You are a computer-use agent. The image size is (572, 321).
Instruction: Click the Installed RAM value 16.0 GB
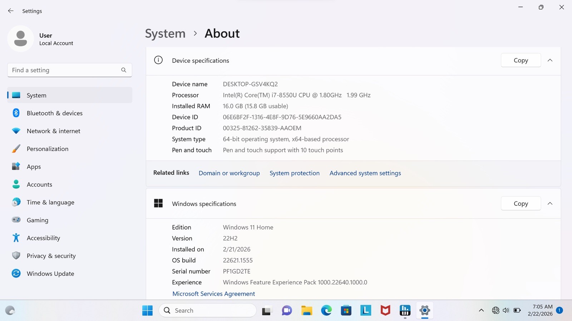255,106
